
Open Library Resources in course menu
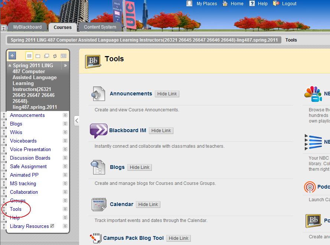[29, 226]
